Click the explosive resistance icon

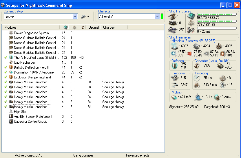tap(222, 54)
